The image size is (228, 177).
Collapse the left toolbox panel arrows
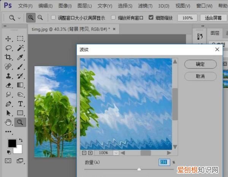pos(5,26)
